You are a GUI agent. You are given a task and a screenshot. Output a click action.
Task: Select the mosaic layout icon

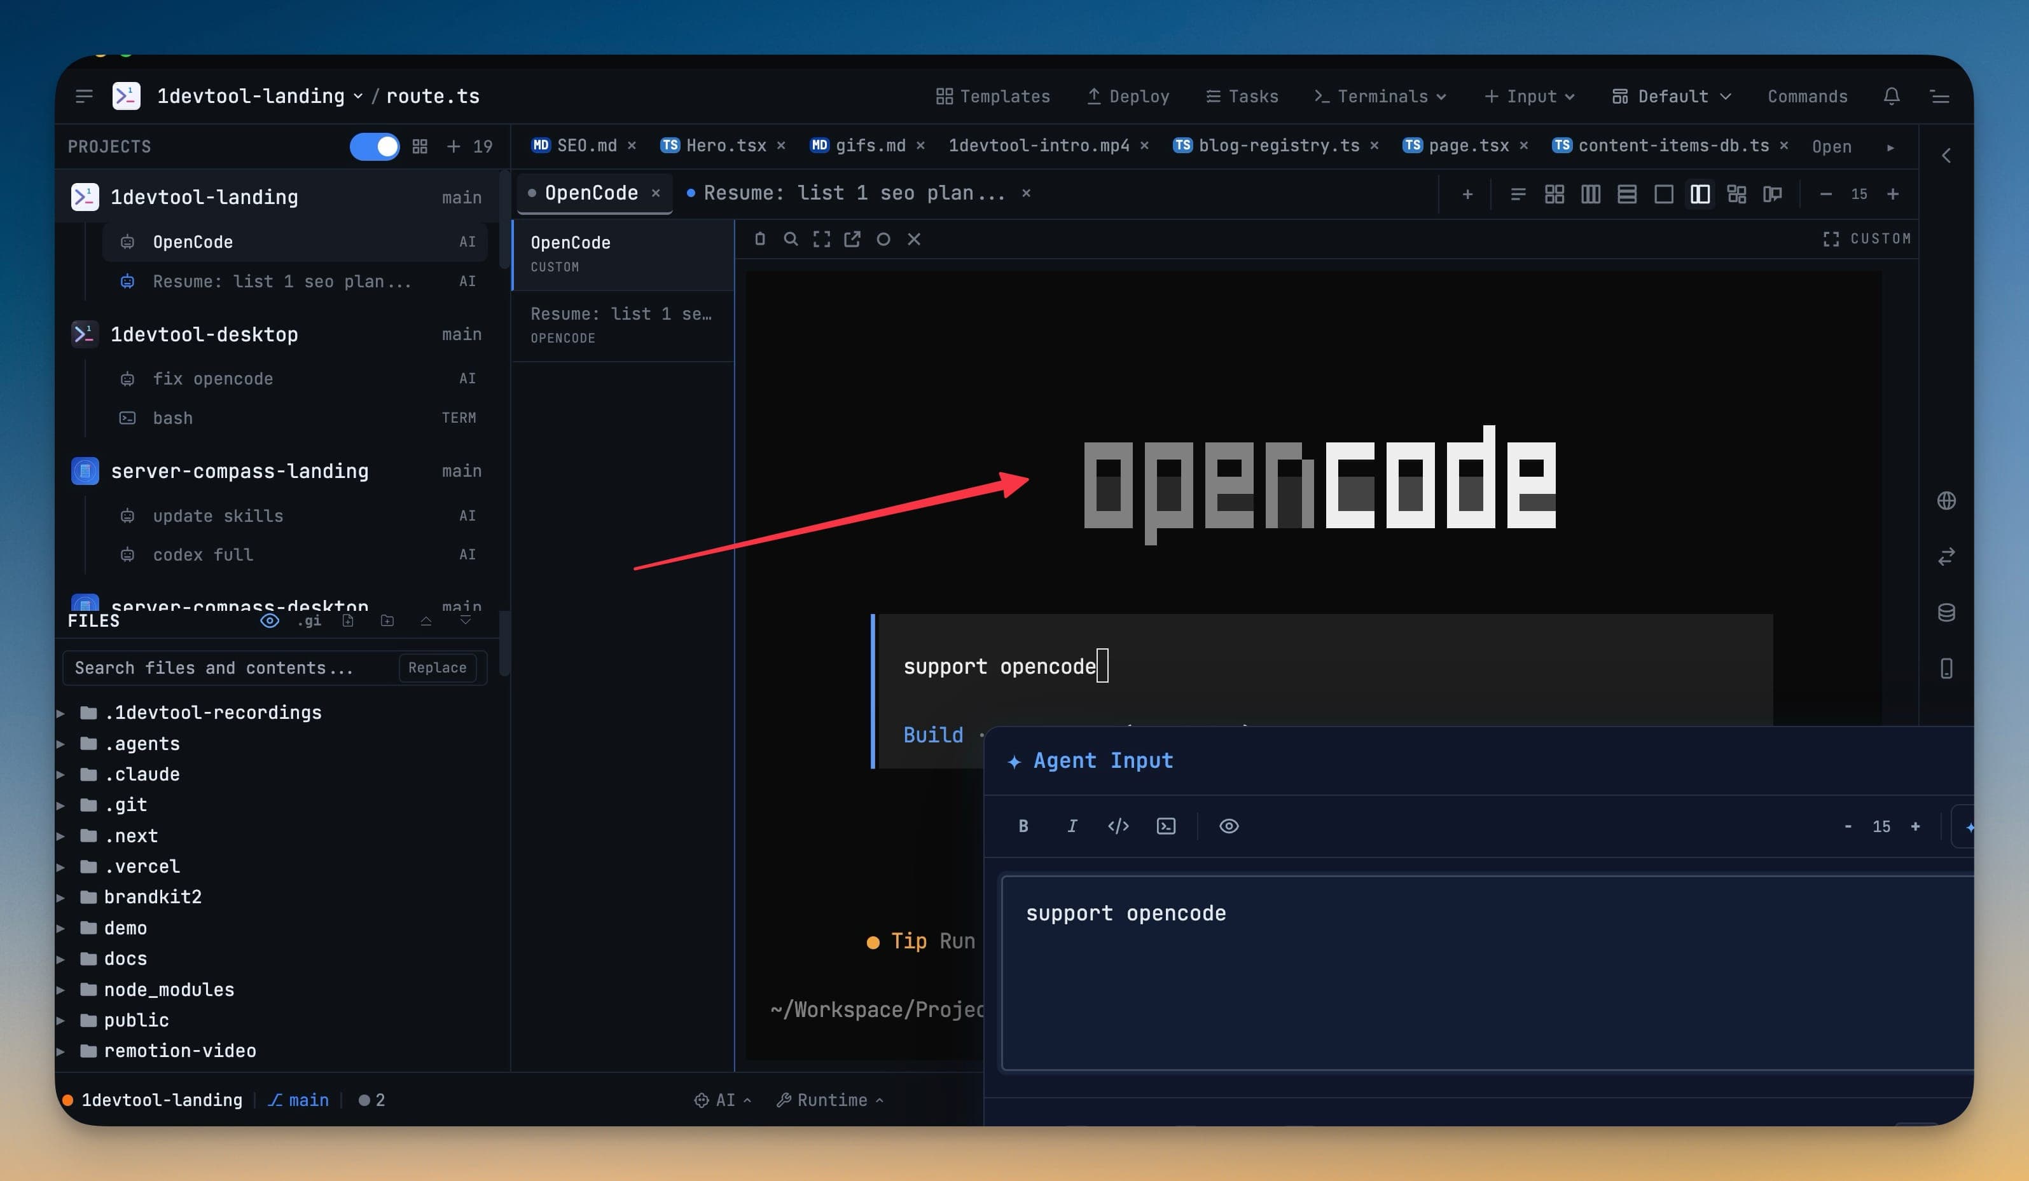click(1736, 194)
